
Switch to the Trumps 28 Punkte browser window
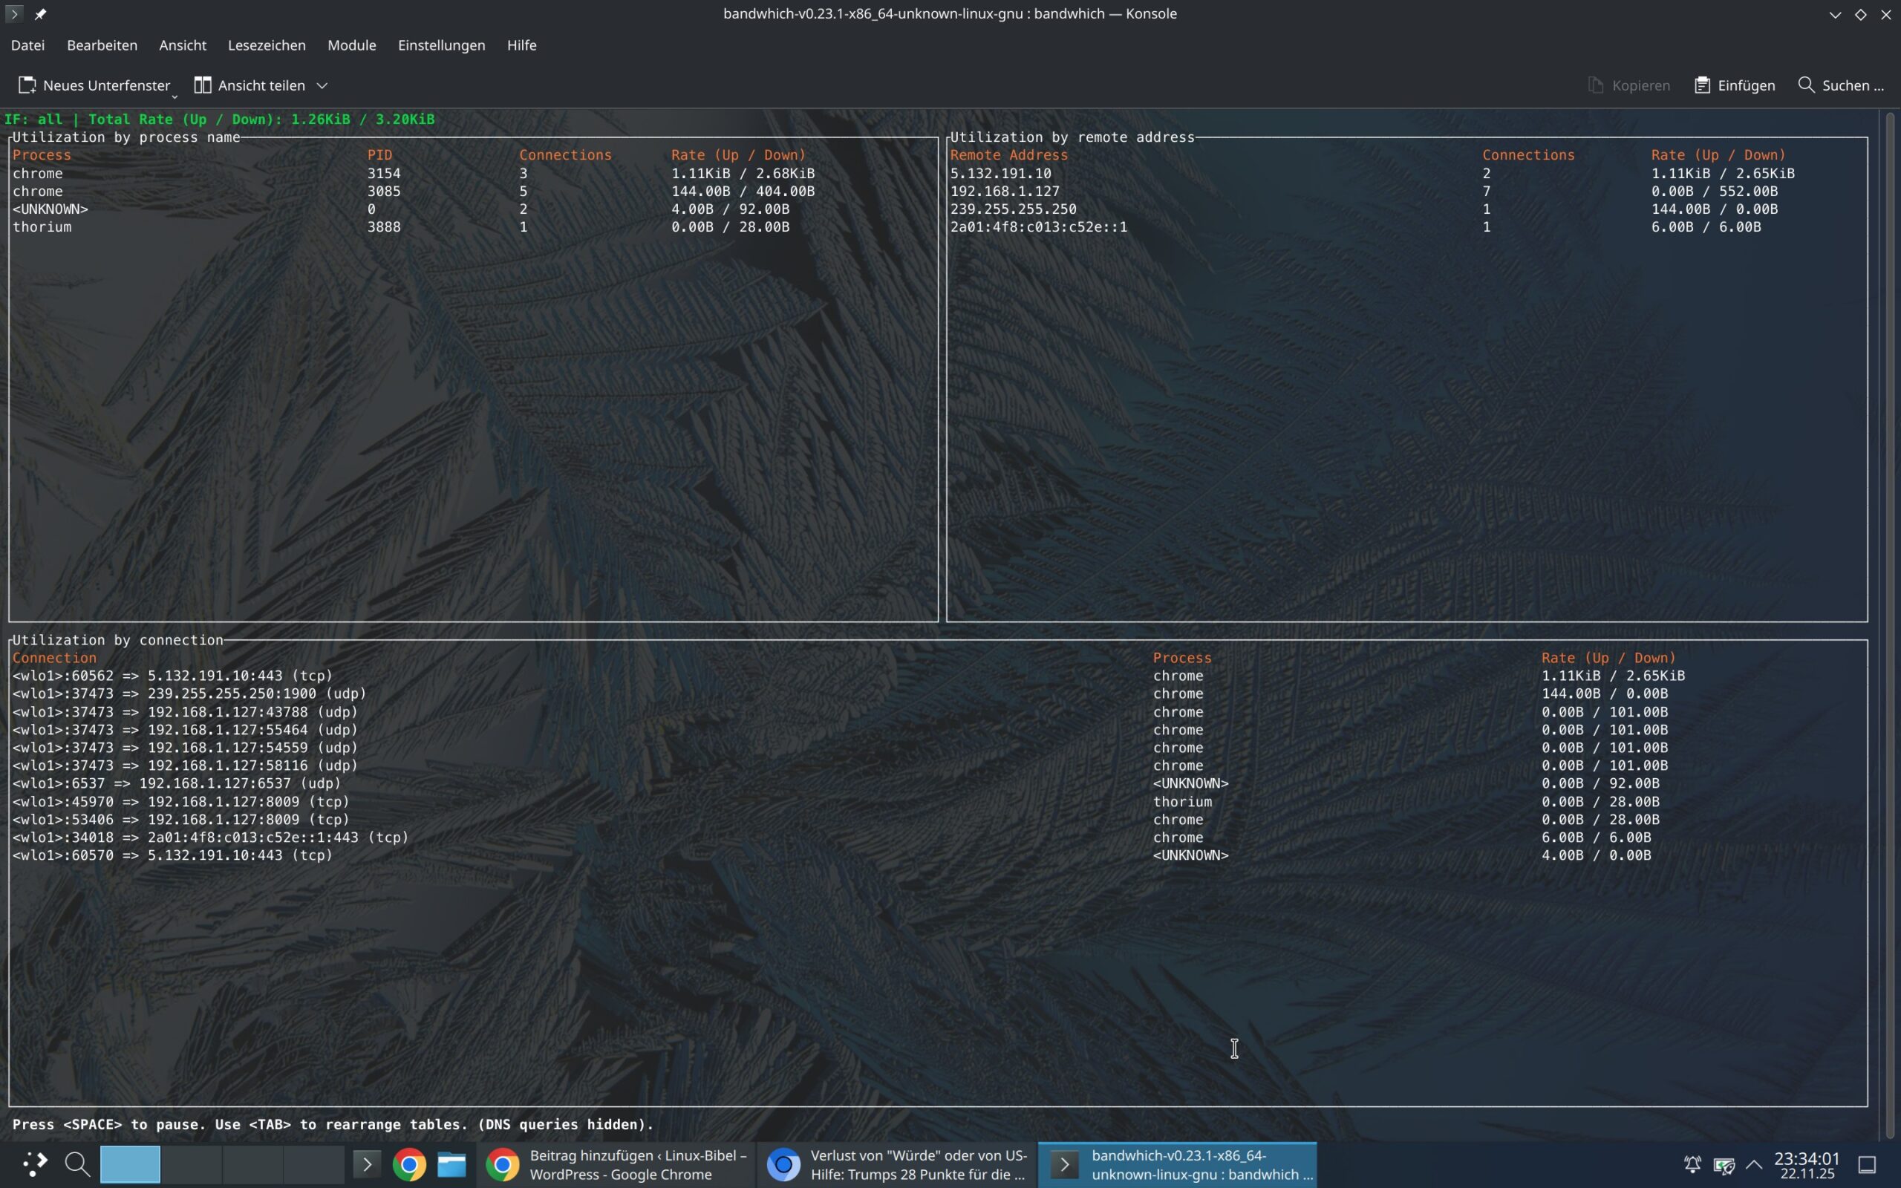897,1164
